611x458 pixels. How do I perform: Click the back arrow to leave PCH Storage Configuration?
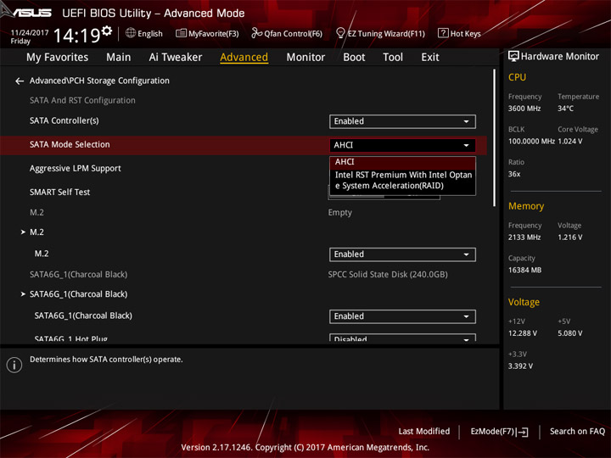click(20, 81)
